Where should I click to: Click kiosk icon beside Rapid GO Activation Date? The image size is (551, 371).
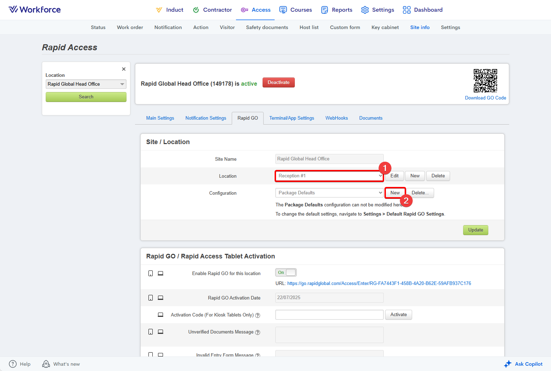pos(161,298)
